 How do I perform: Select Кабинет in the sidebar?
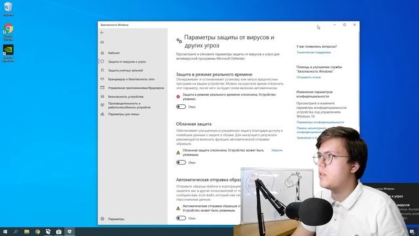tap(114, 53)
